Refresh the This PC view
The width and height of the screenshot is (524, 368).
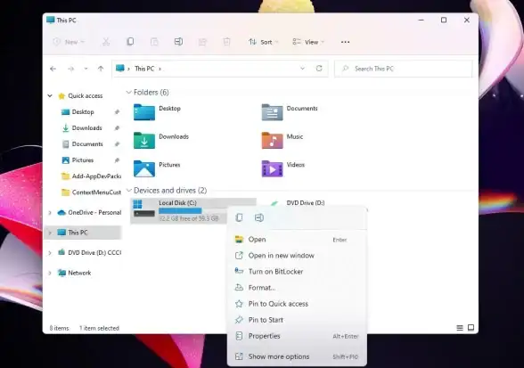pyautogui.click(x=319, y=69)
